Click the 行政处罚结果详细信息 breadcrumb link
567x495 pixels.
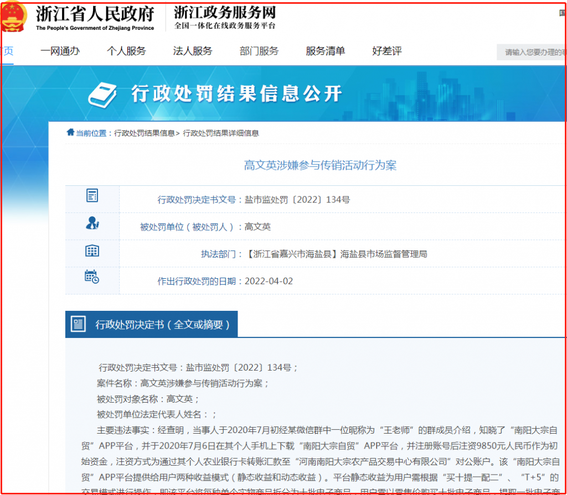pos(221,133)
